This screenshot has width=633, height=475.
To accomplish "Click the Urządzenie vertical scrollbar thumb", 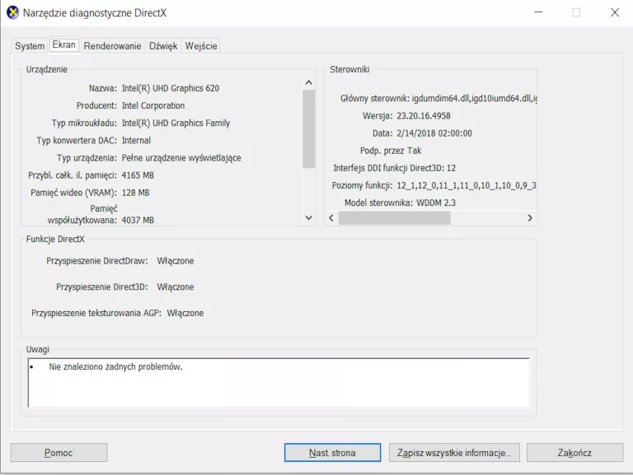I will tap(309, 129).
